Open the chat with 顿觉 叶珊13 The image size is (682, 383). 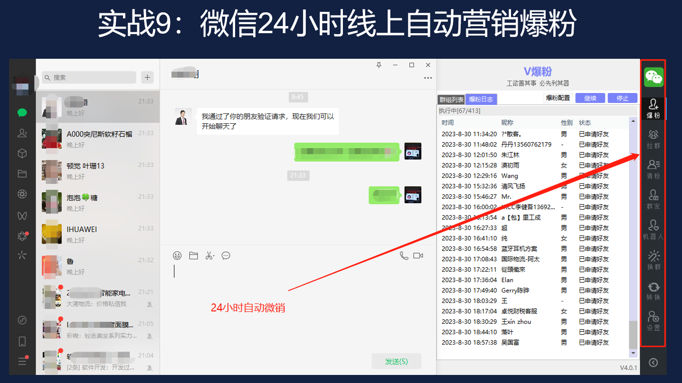pos(98,171)
